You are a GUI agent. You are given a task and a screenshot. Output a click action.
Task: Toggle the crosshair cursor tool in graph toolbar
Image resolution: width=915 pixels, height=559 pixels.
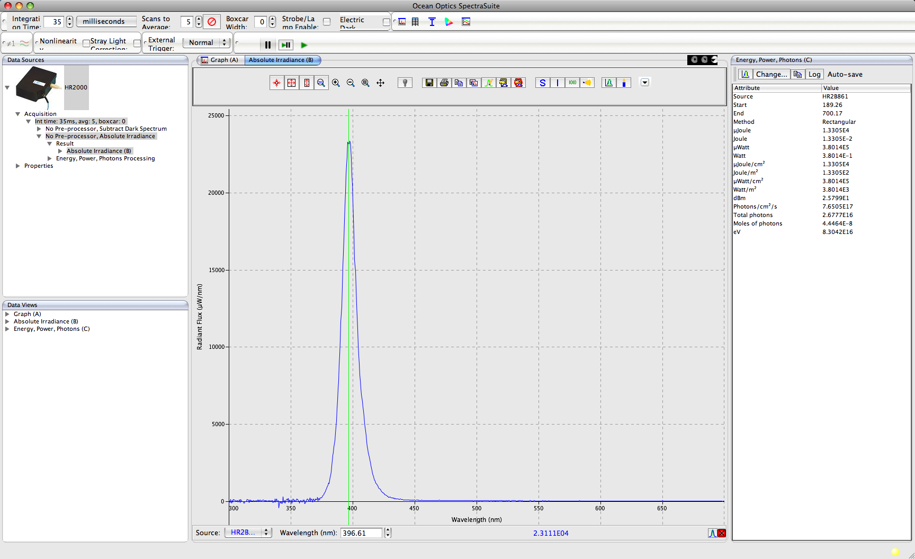click(277, 83)
